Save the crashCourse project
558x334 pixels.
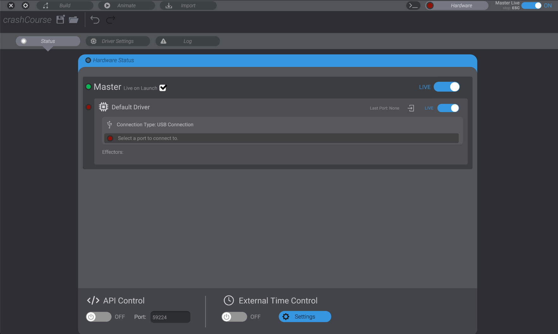pyautogui.click(x=60, y=19)
